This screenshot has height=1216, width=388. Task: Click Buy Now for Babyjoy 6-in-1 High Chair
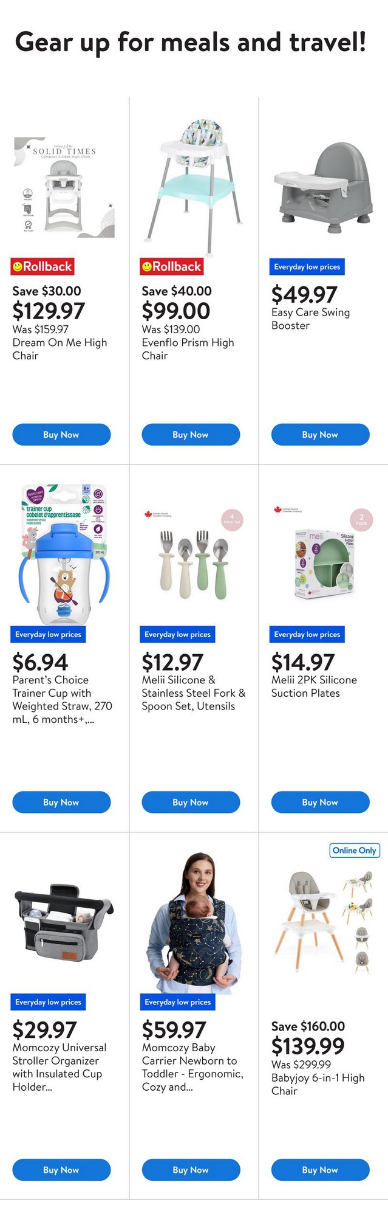(320, 1170)
